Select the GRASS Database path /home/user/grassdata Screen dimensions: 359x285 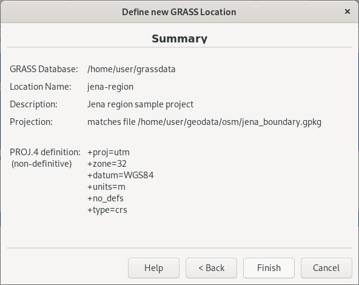132,69
